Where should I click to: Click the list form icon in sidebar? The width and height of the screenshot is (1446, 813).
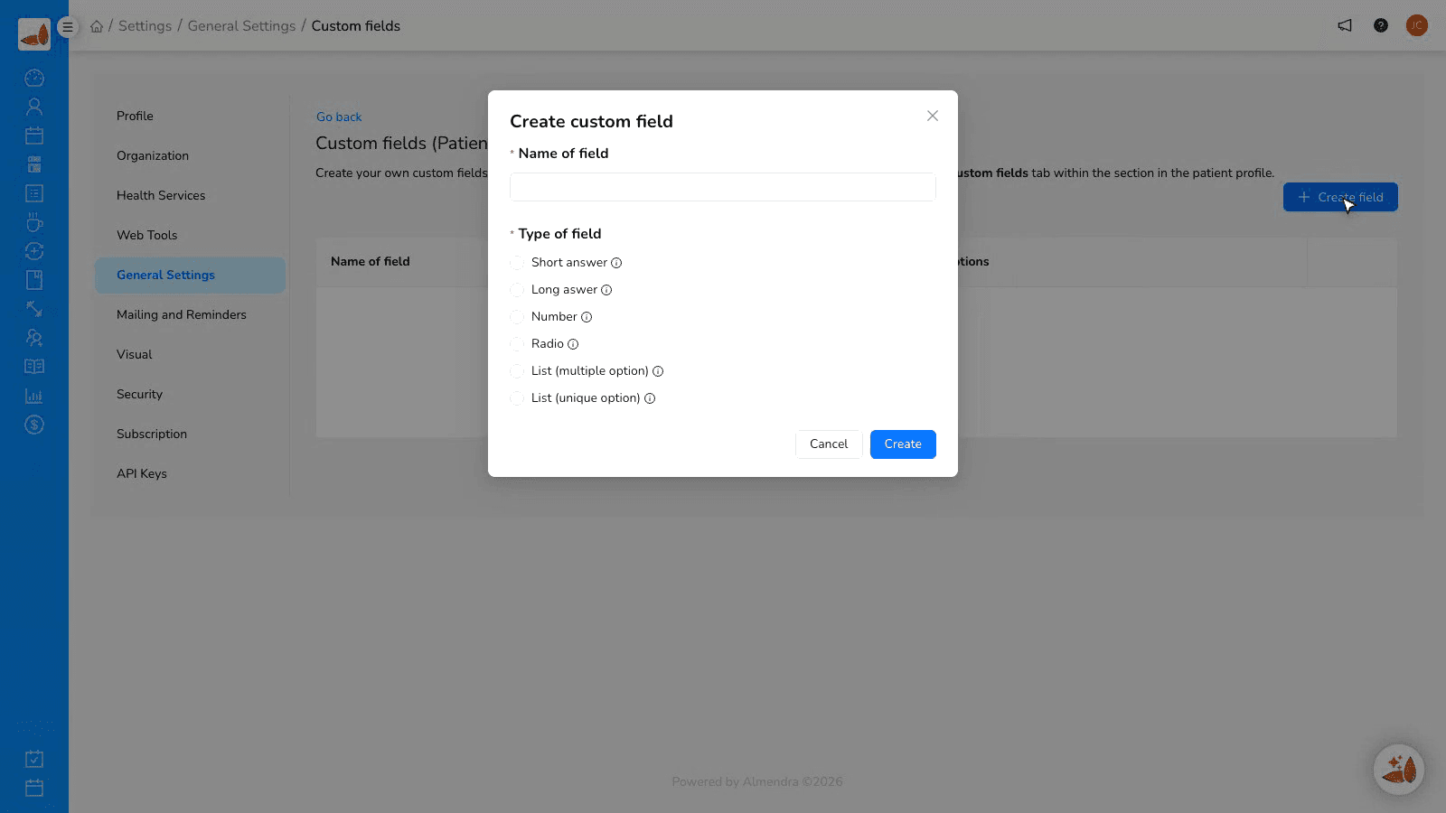(x=34, y=193)
